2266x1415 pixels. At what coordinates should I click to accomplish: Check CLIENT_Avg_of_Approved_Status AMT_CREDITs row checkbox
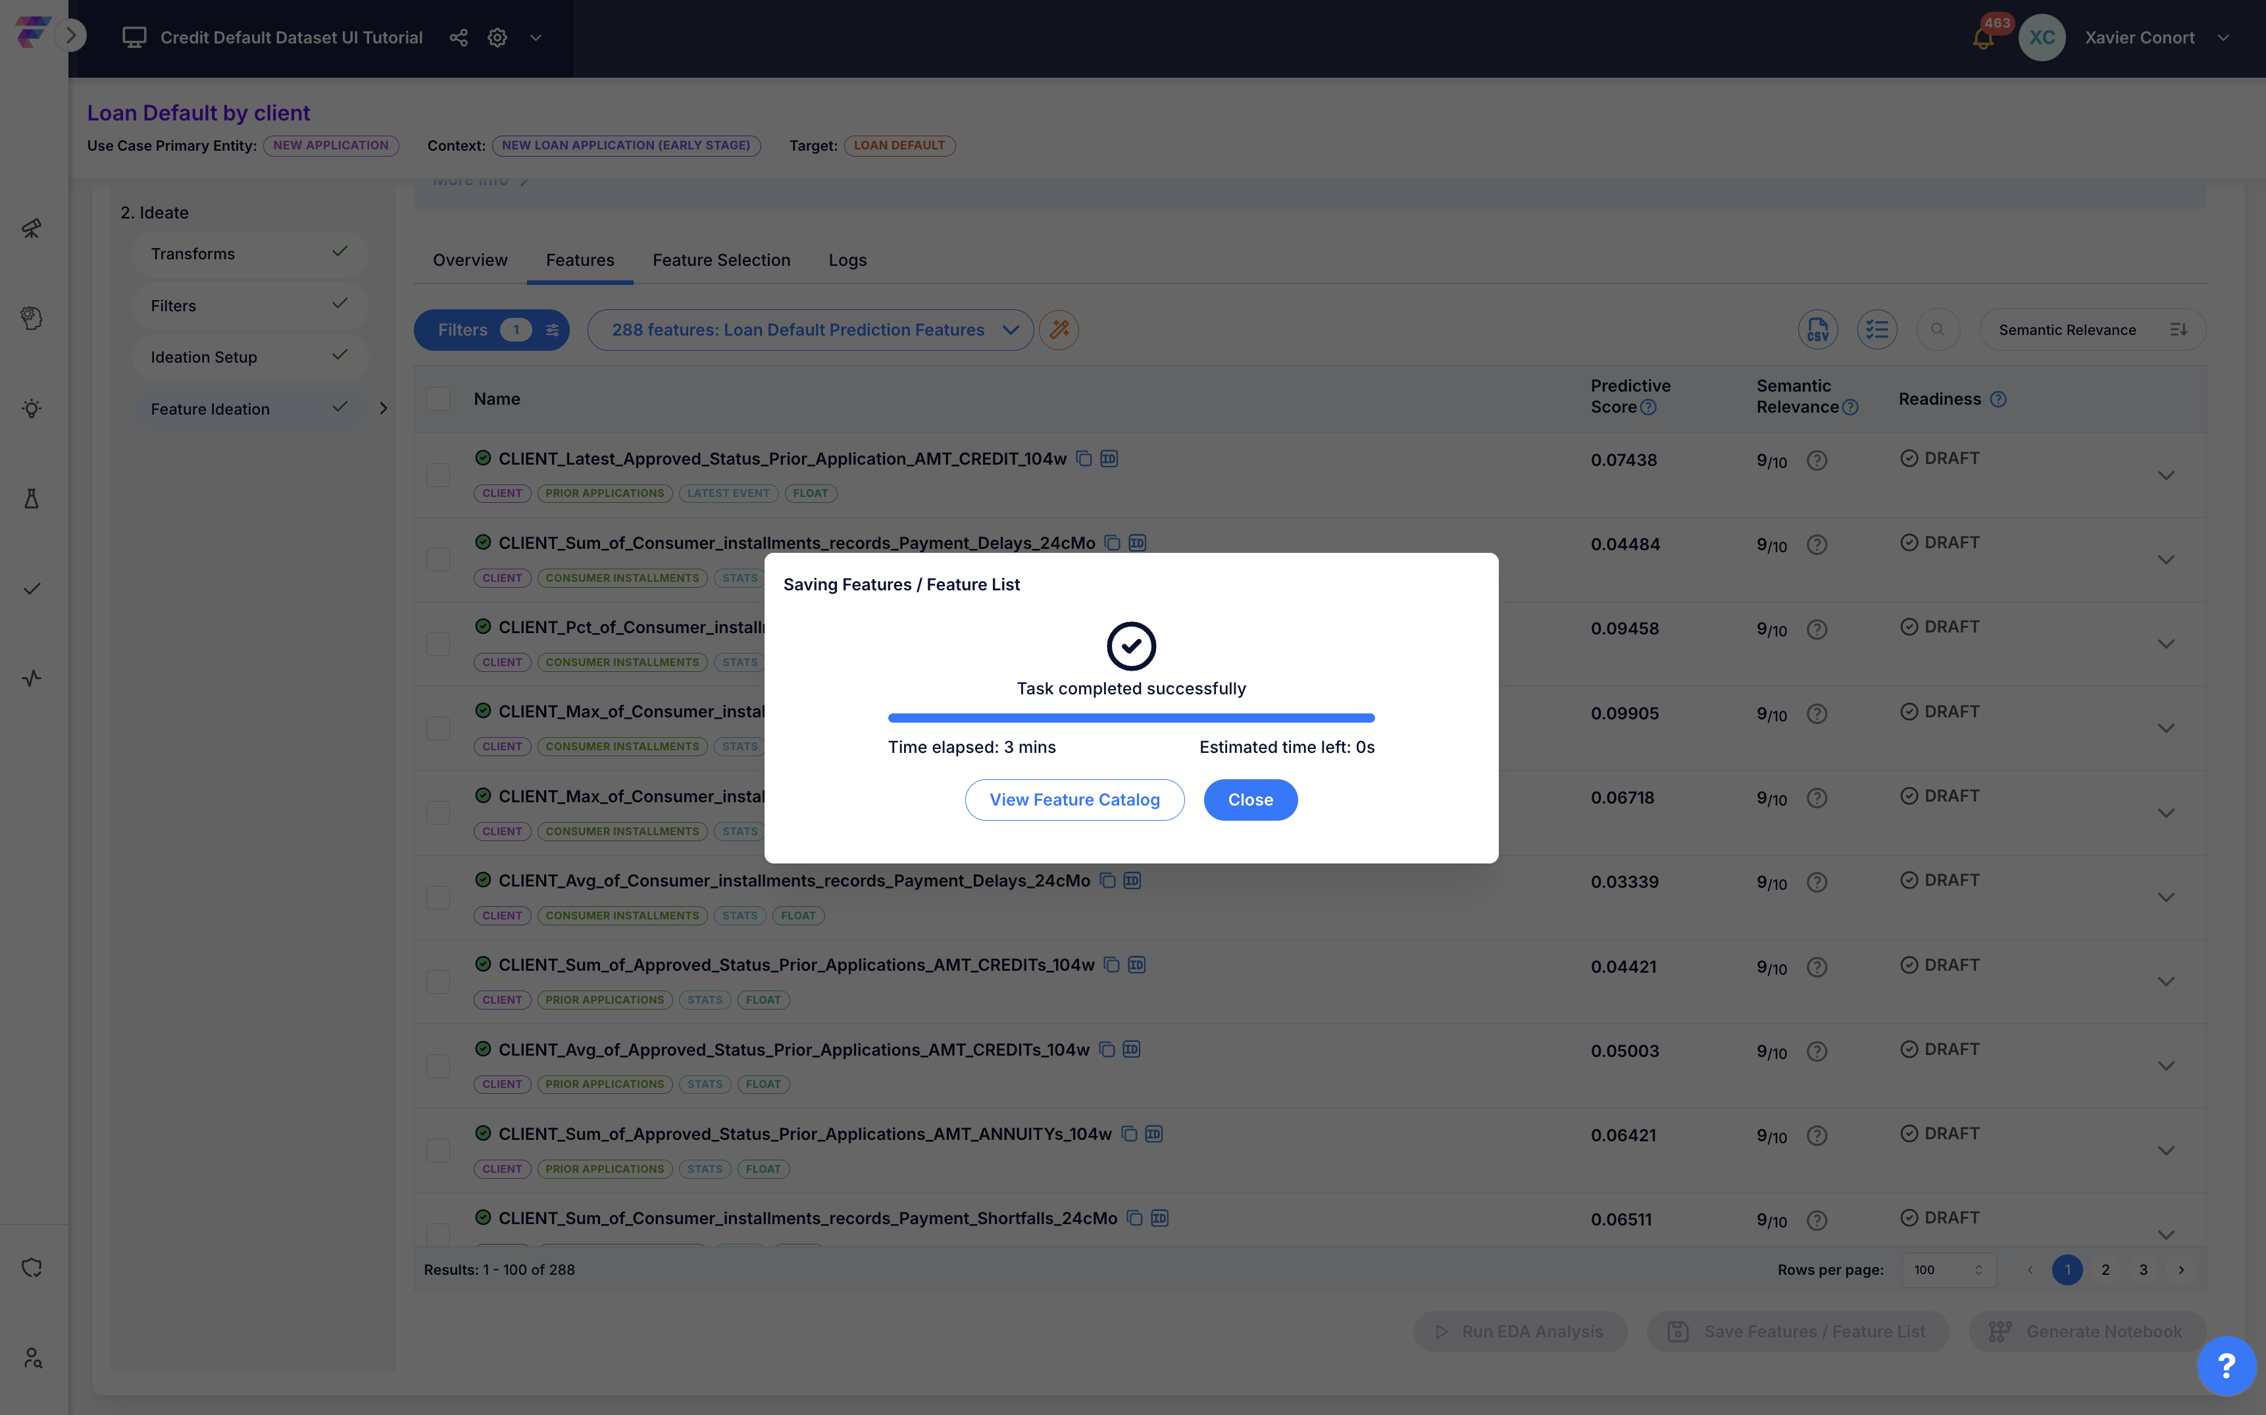pyautogui.click(x=438, y=1065)
